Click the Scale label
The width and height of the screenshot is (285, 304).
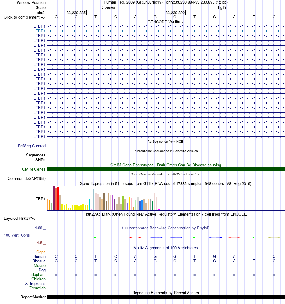40,7
